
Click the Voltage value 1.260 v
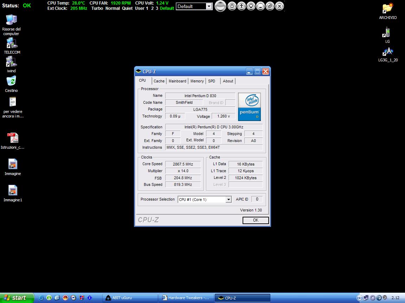click(x=224, y=116)
